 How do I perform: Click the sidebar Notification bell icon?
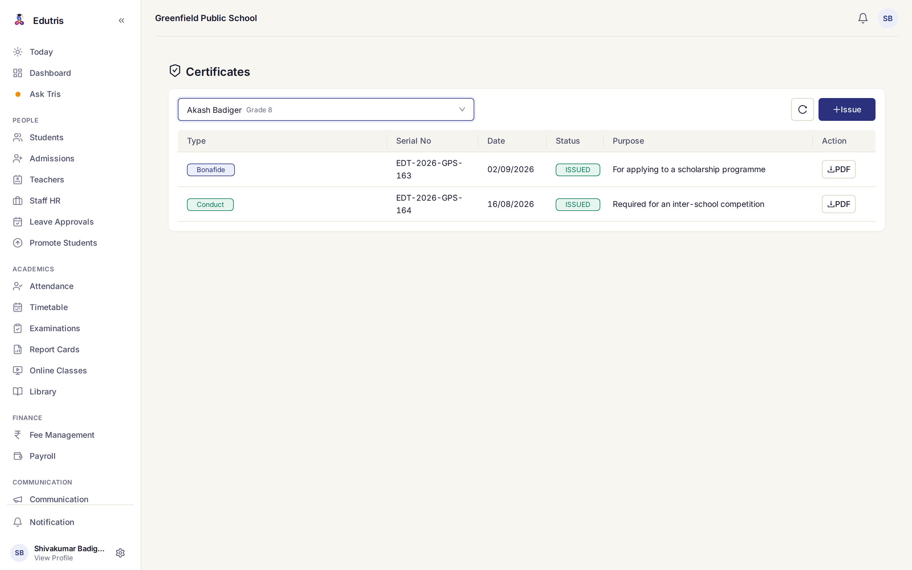point(17,522)
